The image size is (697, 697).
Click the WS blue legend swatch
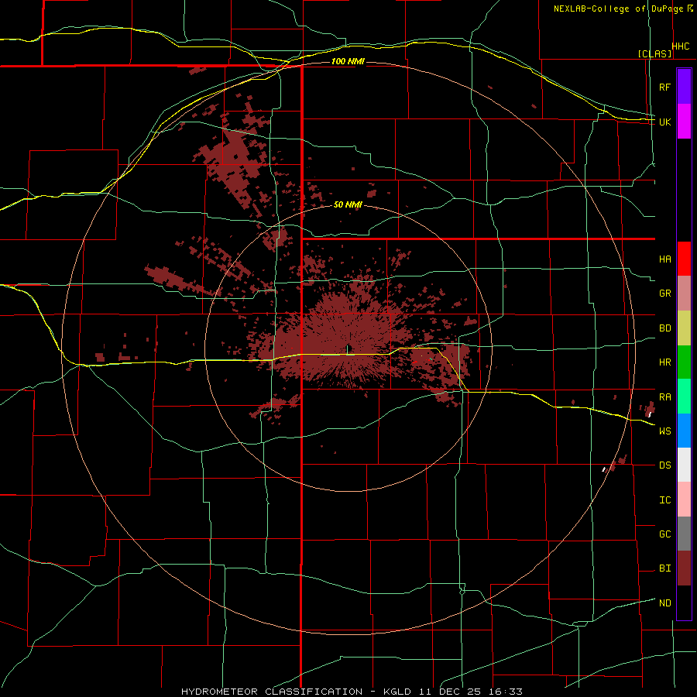point(684,431)
